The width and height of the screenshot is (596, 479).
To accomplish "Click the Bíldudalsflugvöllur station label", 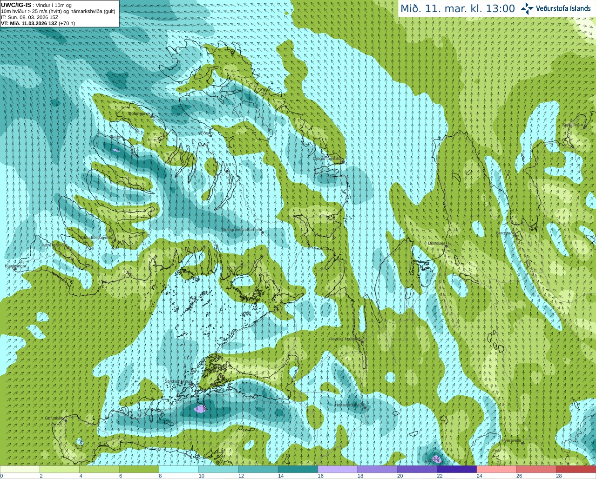I will [x=97, y=237].
